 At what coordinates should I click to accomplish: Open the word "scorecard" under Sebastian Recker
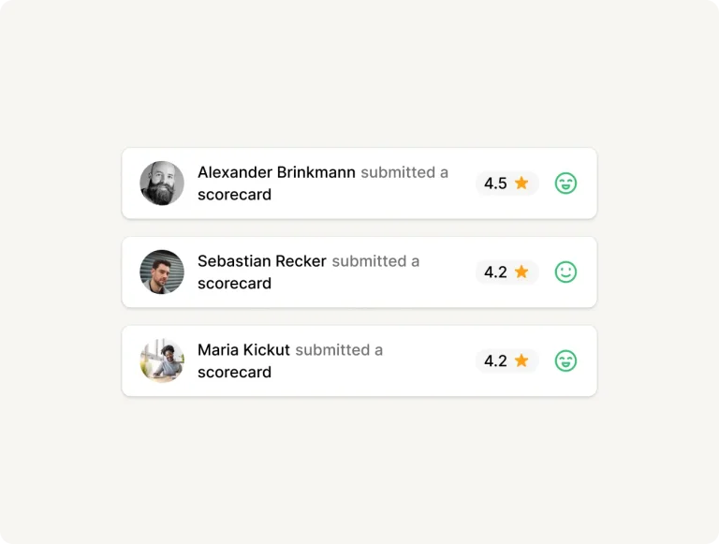(x=234, y=284)
